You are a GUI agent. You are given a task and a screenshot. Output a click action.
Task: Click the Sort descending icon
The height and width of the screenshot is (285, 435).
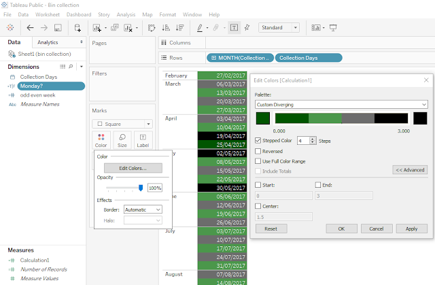(x=179, y=27)
